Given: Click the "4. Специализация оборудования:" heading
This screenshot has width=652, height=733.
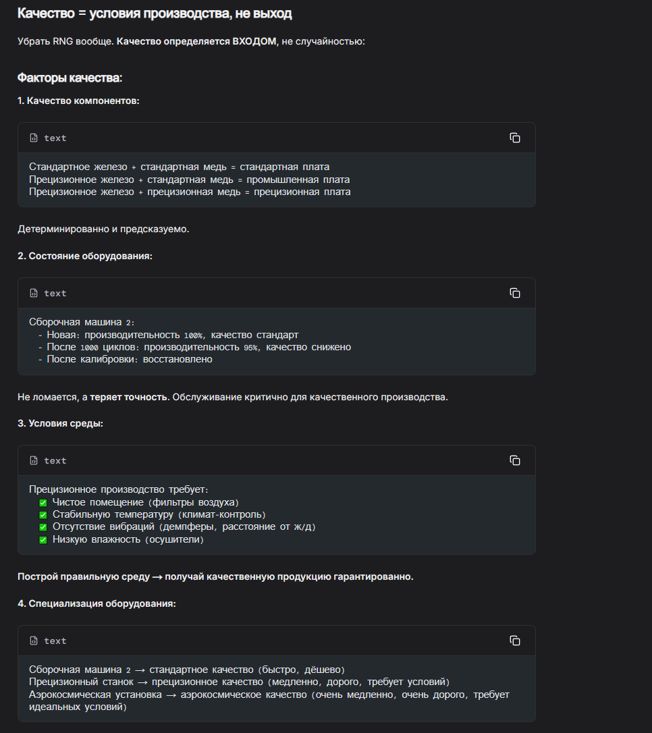Looking at the screenshot, I should pos(97,603).
